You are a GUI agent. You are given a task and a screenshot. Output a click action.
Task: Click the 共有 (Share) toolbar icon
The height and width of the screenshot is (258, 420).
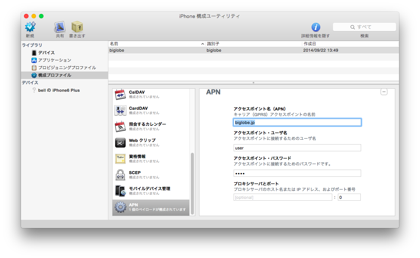coord(60,27)
